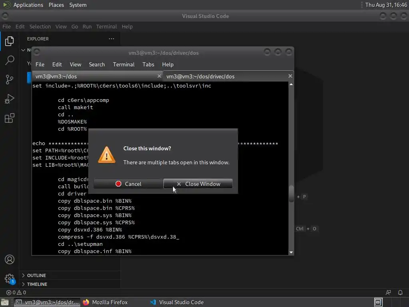
Task: Click the workspace switcher in bottom panel
Action: pyautogui.click(x=378, y=302)
